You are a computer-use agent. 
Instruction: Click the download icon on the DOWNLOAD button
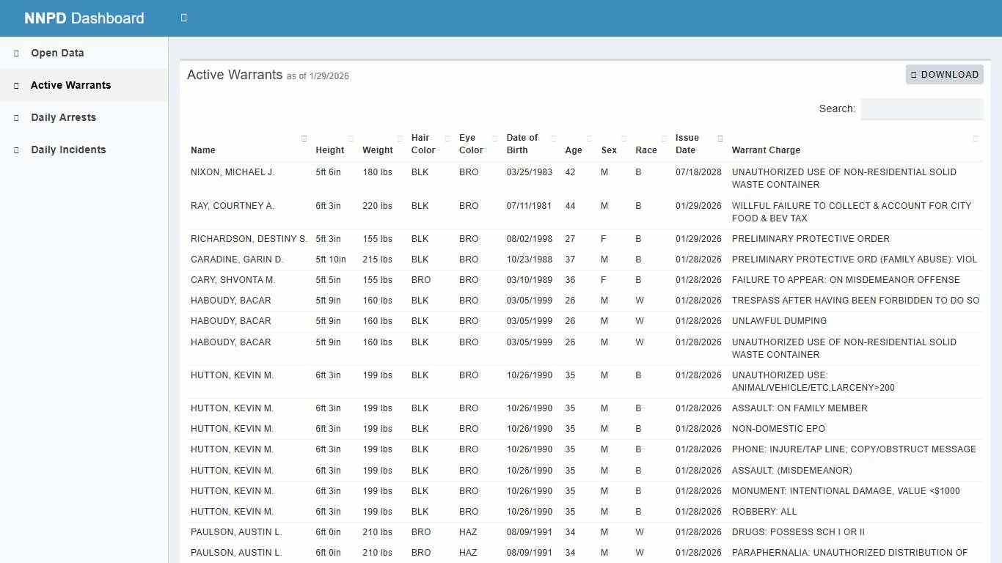click(913, 74)
